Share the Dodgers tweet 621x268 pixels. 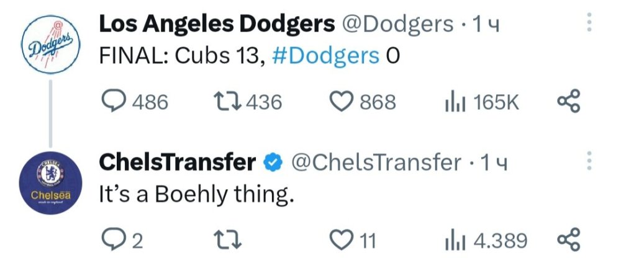pyautogui.click(x=568, y=101)
